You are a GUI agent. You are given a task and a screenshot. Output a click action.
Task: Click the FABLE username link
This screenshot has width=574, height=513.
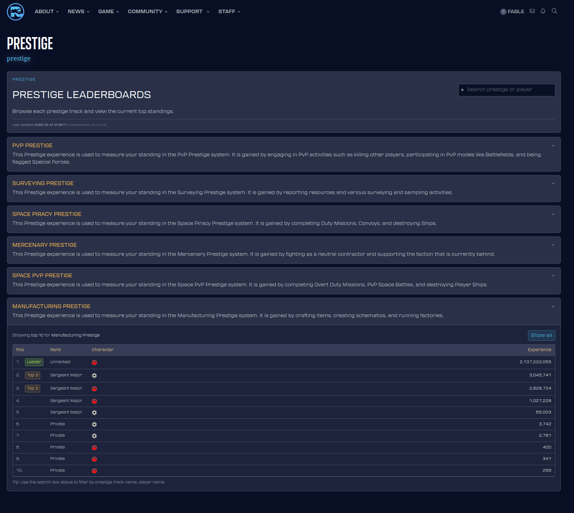(516, 11)
